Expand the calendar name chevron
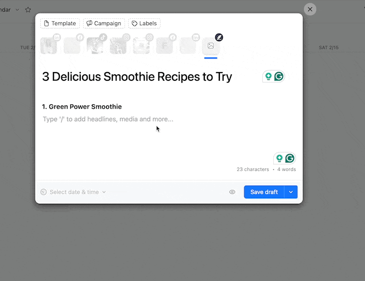This screenshot has height=281, width=365. [17, 10]
